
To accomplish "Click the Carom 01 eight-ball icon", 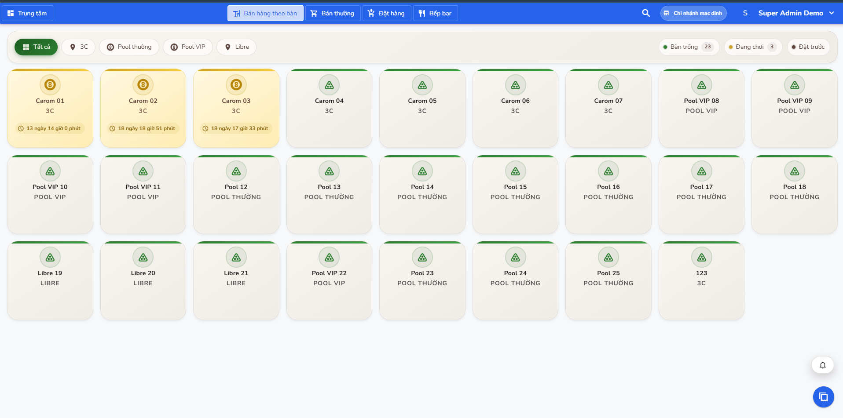I will (50, 85).
